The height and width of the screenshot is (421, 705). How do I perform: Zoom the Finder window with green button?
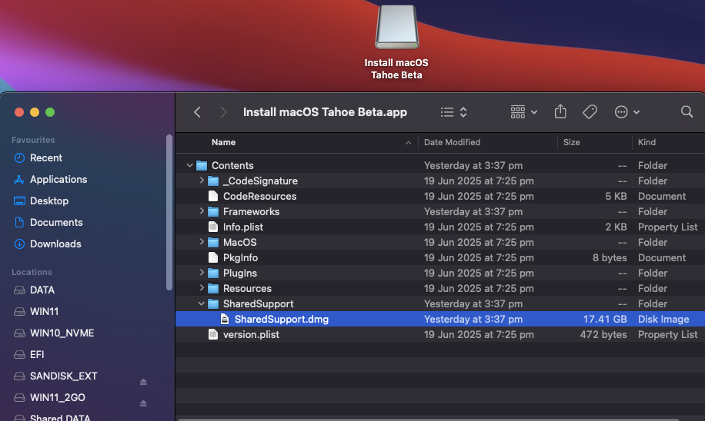(50, 112)
